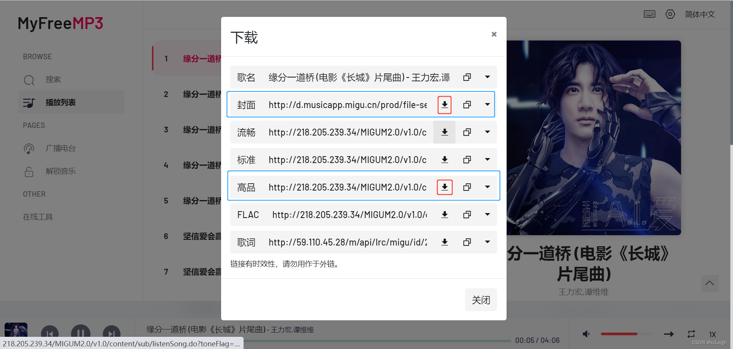Copy the 流畅 link

click(x=467, y=132)
